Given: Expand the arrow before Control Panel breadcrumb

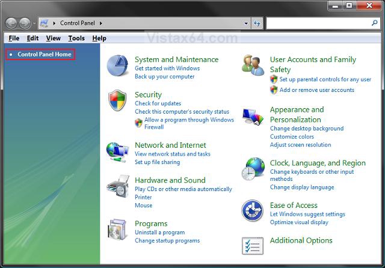Looking at the screenshot, I should [x=54, y=23].
